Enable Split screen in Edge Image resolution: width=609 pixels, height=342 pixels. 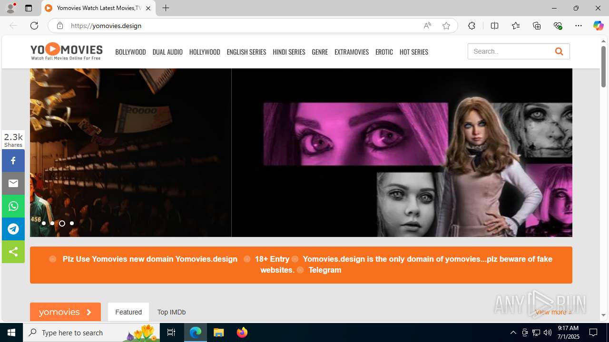(x=494, y=26)
